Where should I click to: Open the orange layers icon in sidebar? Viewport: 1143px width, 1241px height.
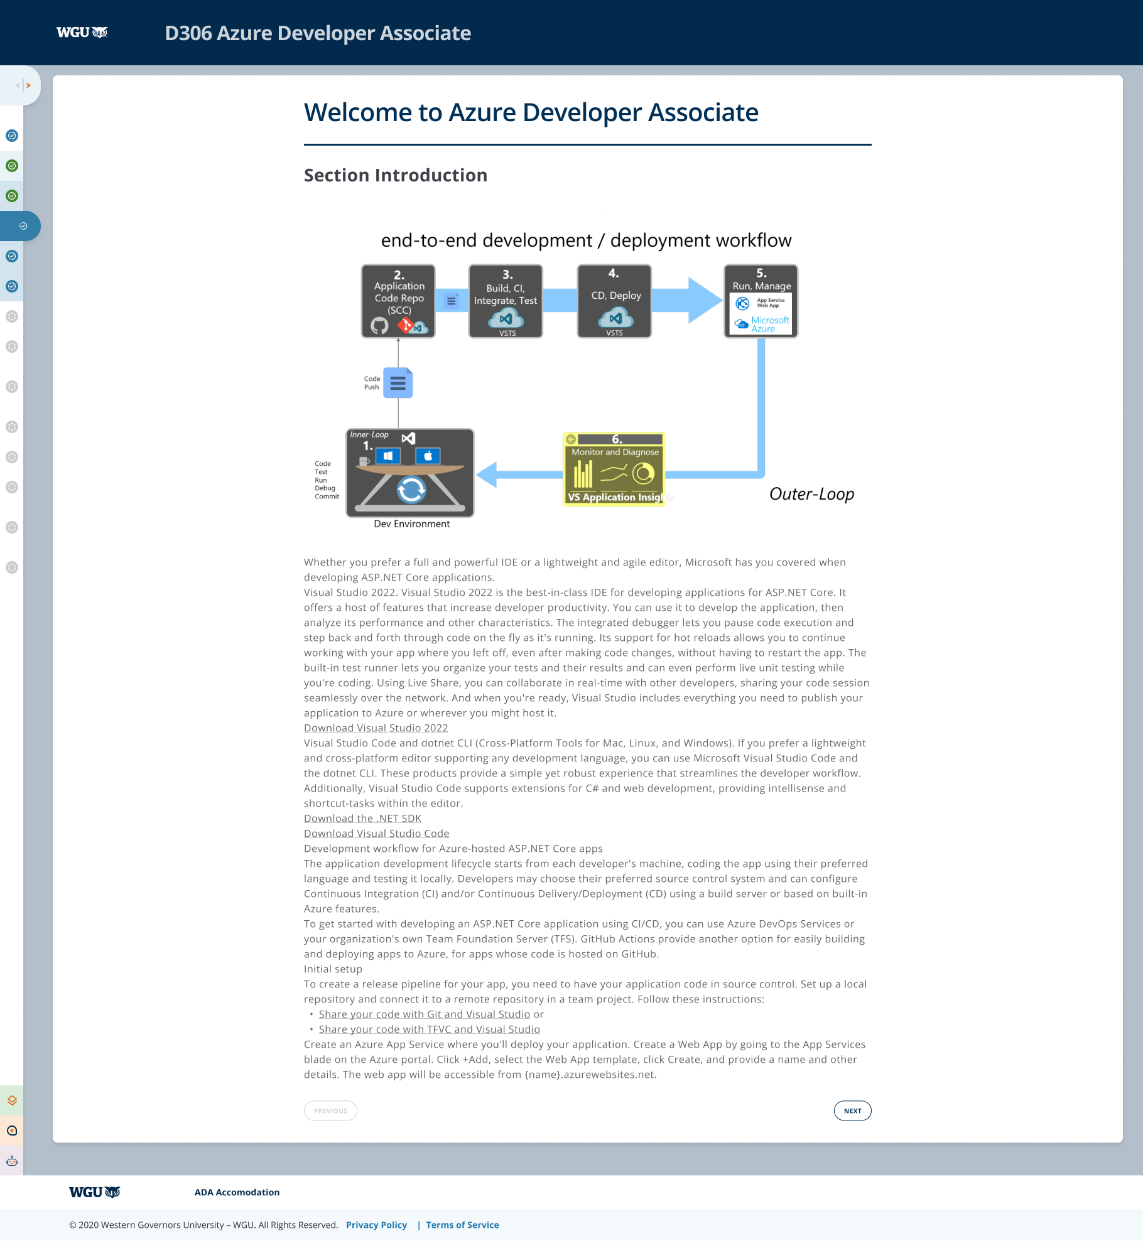click(12, 1100)
